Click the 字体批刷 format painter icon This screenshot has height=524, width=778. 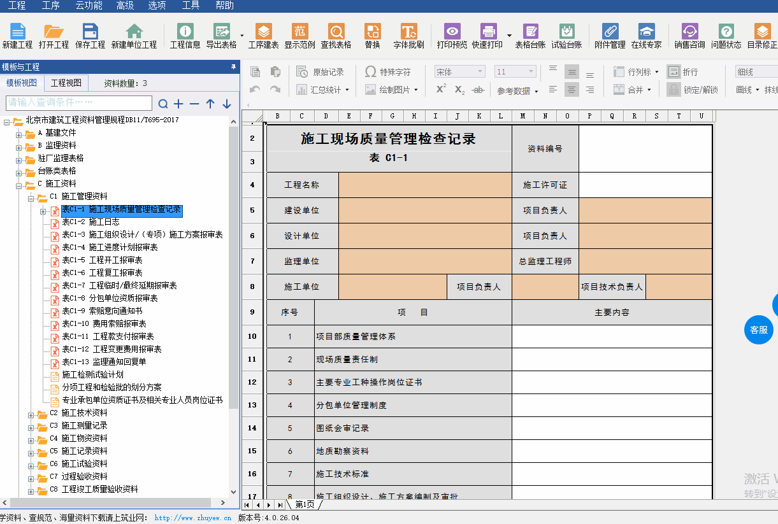coord(408,36)
